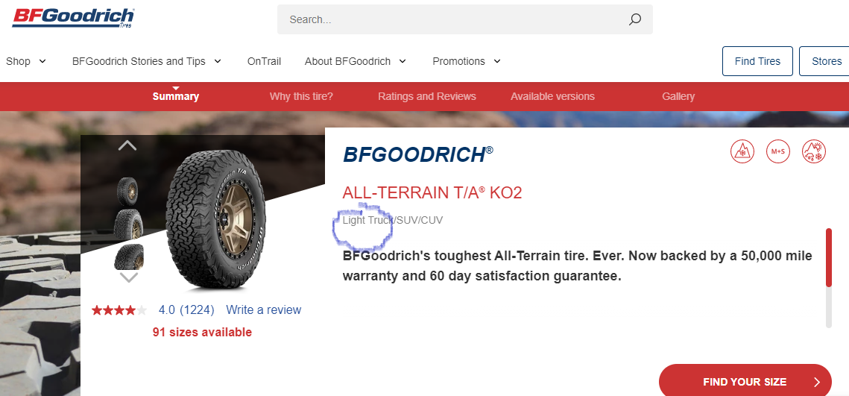Show next tire thumbnail with down arrow
The height and width of the screenshot is (396, 849).
[128, 278]
